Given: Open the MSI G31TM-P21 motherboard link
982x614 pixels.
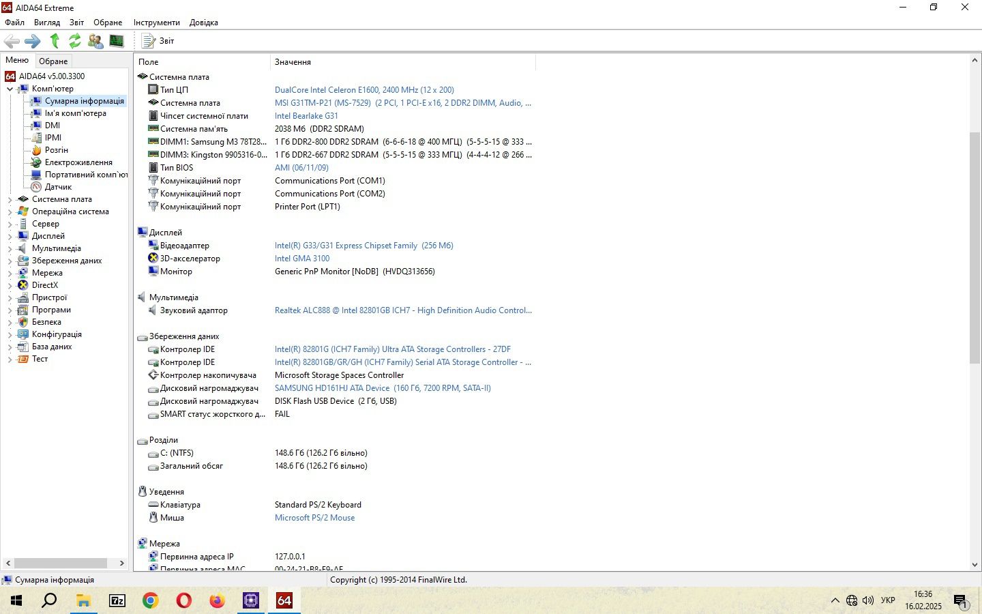Looking at the screenshot, I should coord(403,103).
